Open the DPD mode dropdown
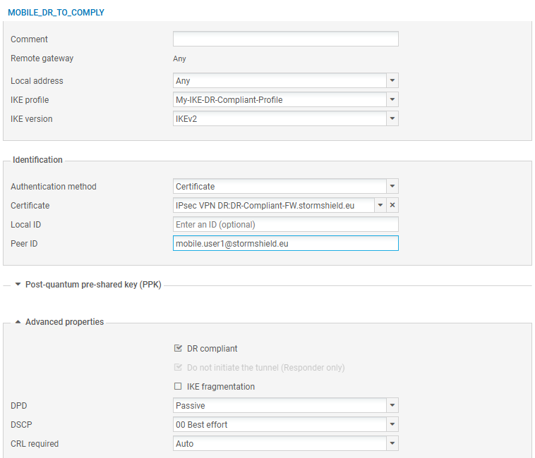The width and height of the screenshot is (535, 458). point(392,406)
